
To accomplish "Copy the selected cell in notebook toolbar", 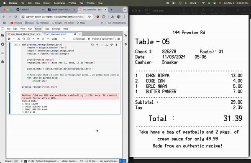I will (x=23, y=39).
